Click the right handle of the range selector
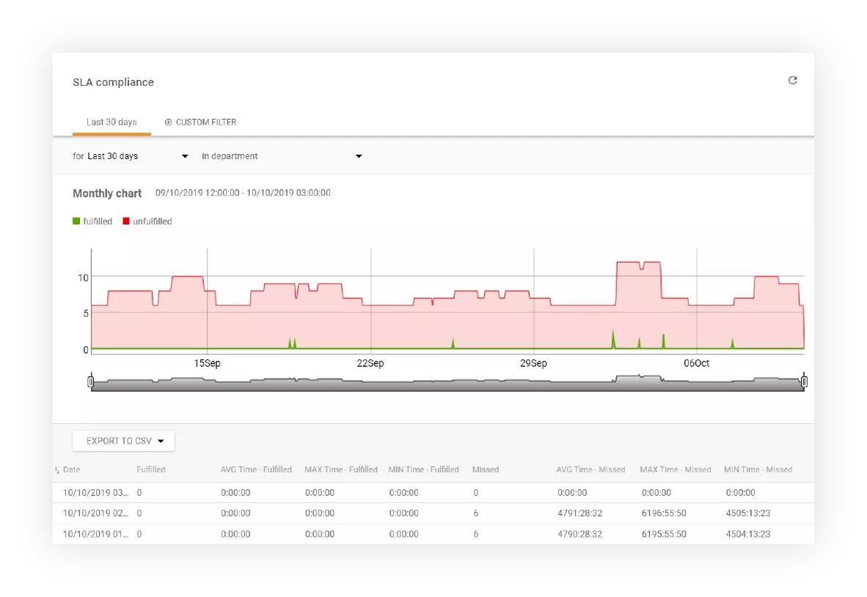The width and height of the screenshot is (867, 597). pyautogui.click(x=805, y=381)
